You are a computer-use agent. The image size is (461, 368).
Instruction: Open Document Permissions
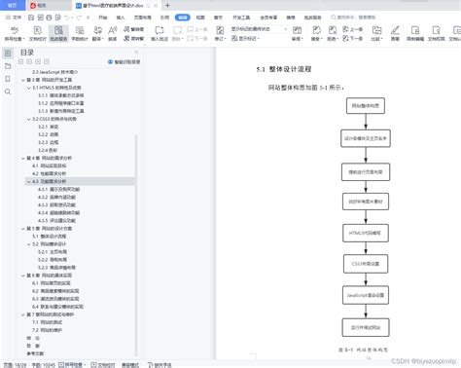click(x=437, y=33)
